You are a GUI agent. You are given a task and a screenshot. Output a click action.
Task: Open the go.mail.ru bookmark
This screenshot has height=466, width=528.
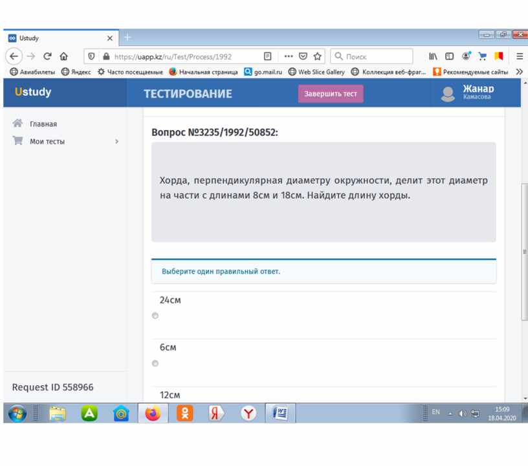coord(263,72)
